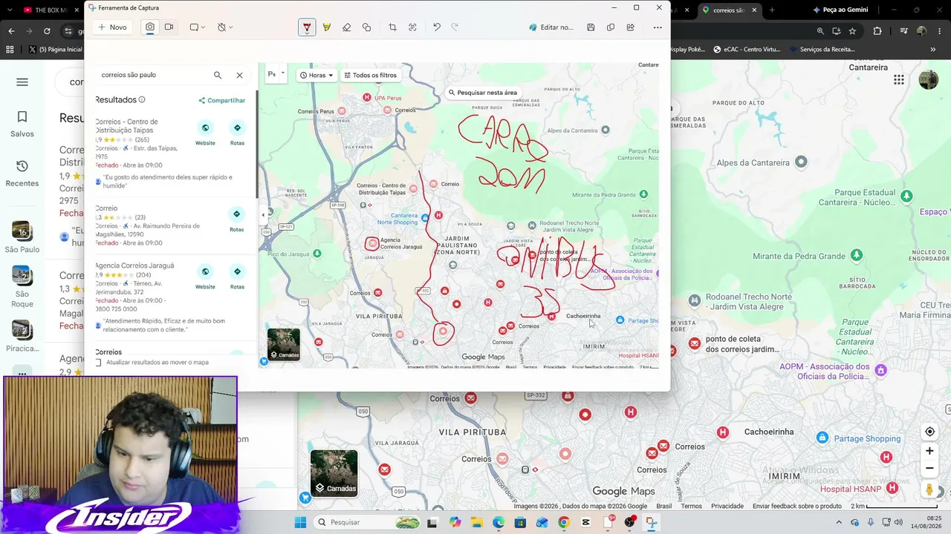Image resolution: width=951 pixels, height=534 pixels.
Task: Open the Camadas layers thumbnail in Chrome
Action: pos(334,472)
